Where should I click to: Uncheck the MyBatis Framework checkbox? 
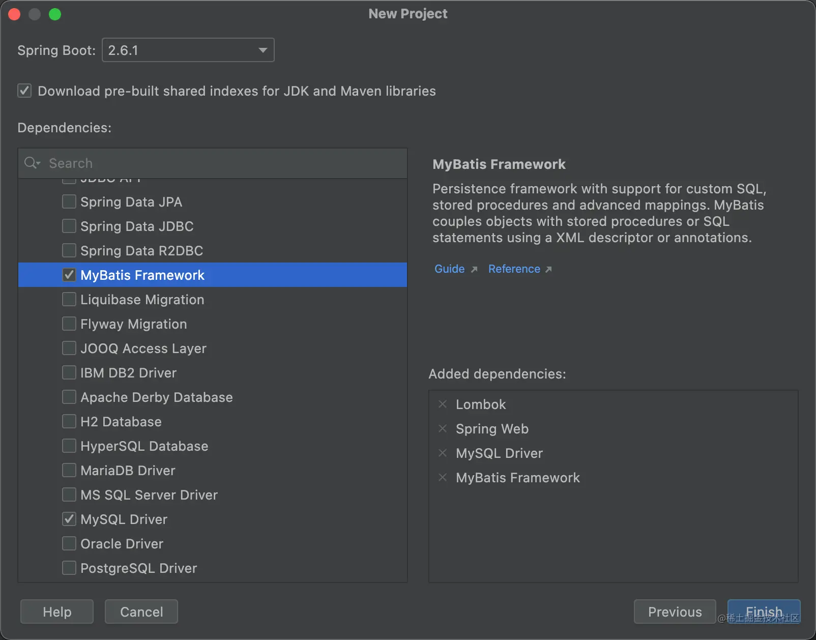[69, 275]
